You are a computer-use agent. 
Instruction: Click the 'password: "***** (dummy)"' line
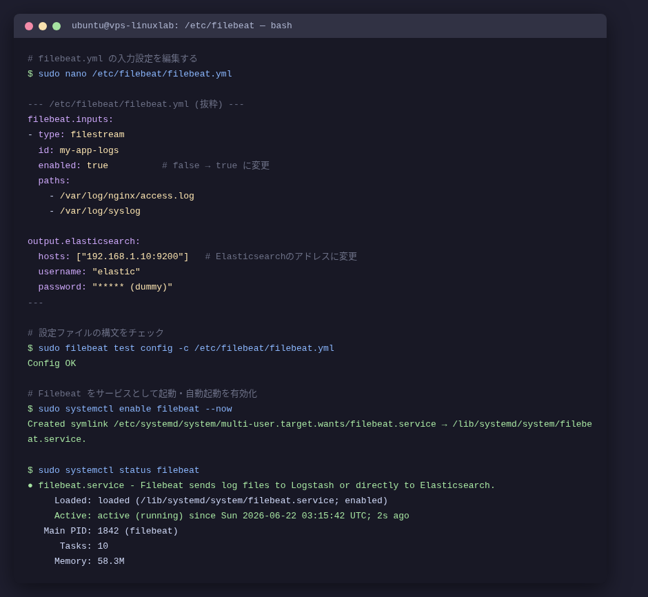pyautogui.click(x=105, y=287)
